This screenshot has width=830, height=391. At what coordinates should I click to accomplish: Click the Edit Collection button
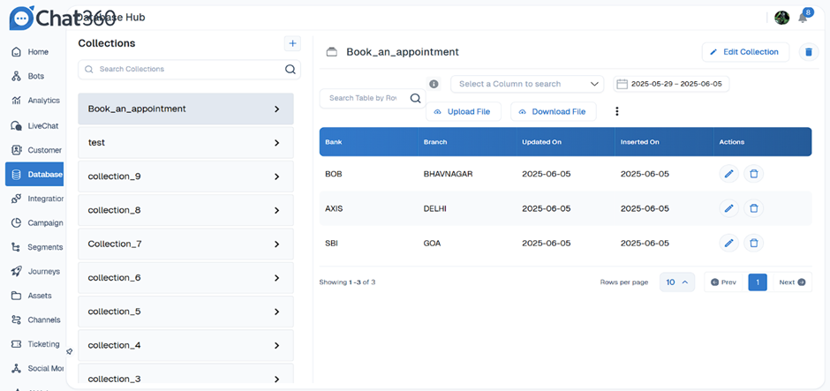pos(745,52)
